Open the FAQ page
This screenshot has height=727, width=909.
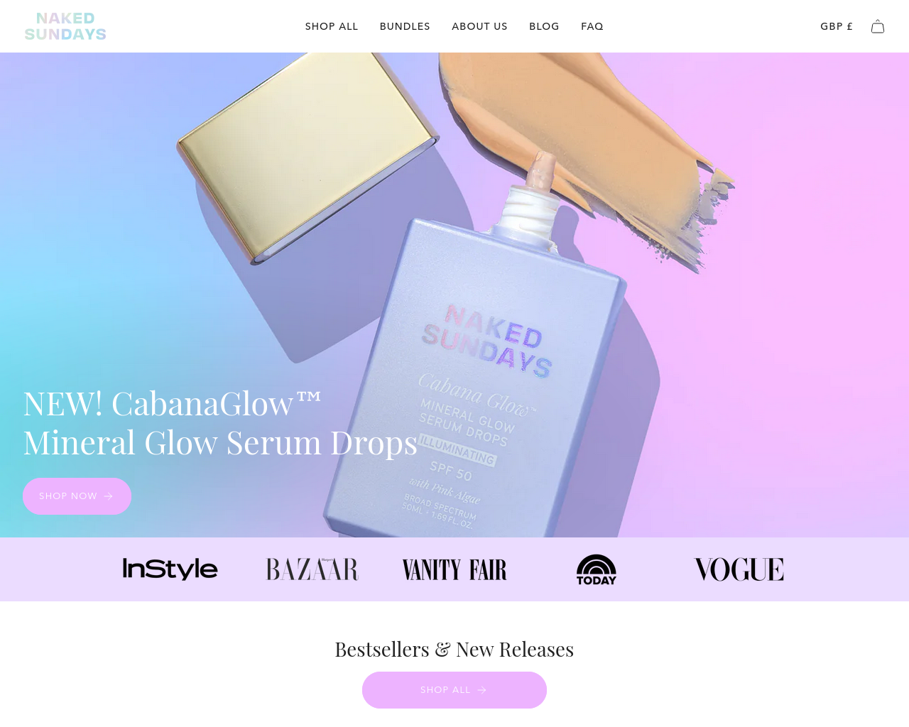pos(592,26)
